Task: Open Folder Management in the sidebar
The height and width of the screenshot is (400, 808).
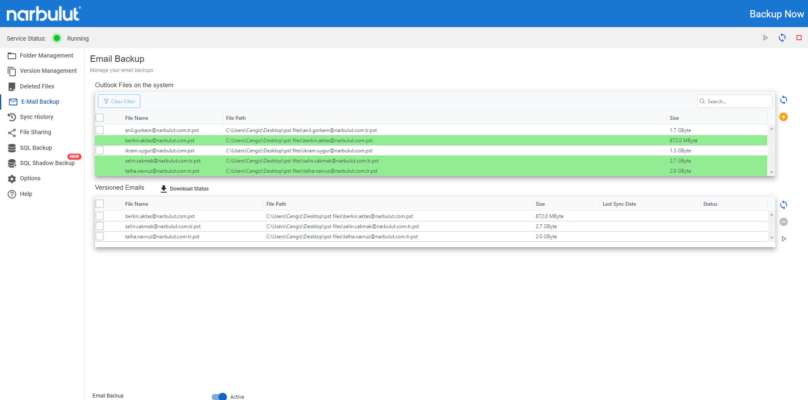Action: pyautogui.click(x=46, y=55)
